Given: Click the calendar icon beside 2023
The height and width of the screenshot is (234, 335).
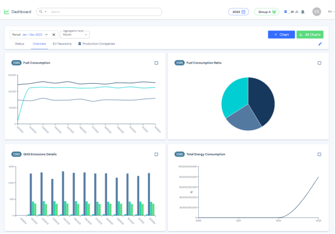Looking at the screenshot, I should 243,12.
